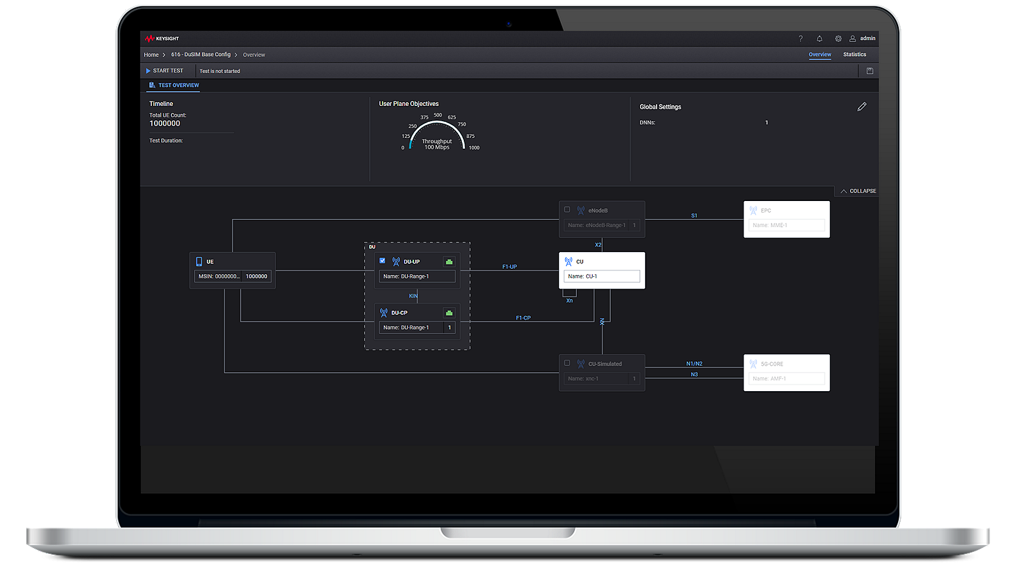Open 616 - DuSIM Base Config breadcrumb
The width and height of the screenshot is (1022, 573).
coord(201,55)
